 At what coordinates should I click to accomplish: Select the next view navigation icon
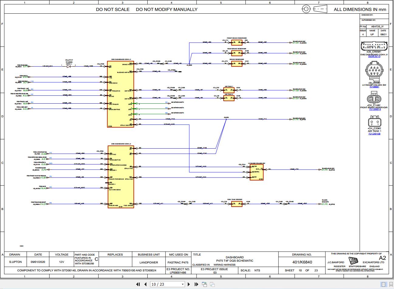point(212,284)
